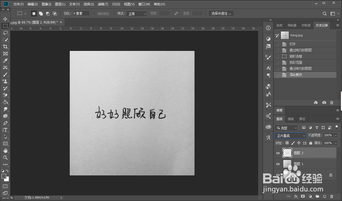The width and height of the screenshot is (342, 201).
Task: Select the Paint Bucket tool
Action: (x=5, y=102)
